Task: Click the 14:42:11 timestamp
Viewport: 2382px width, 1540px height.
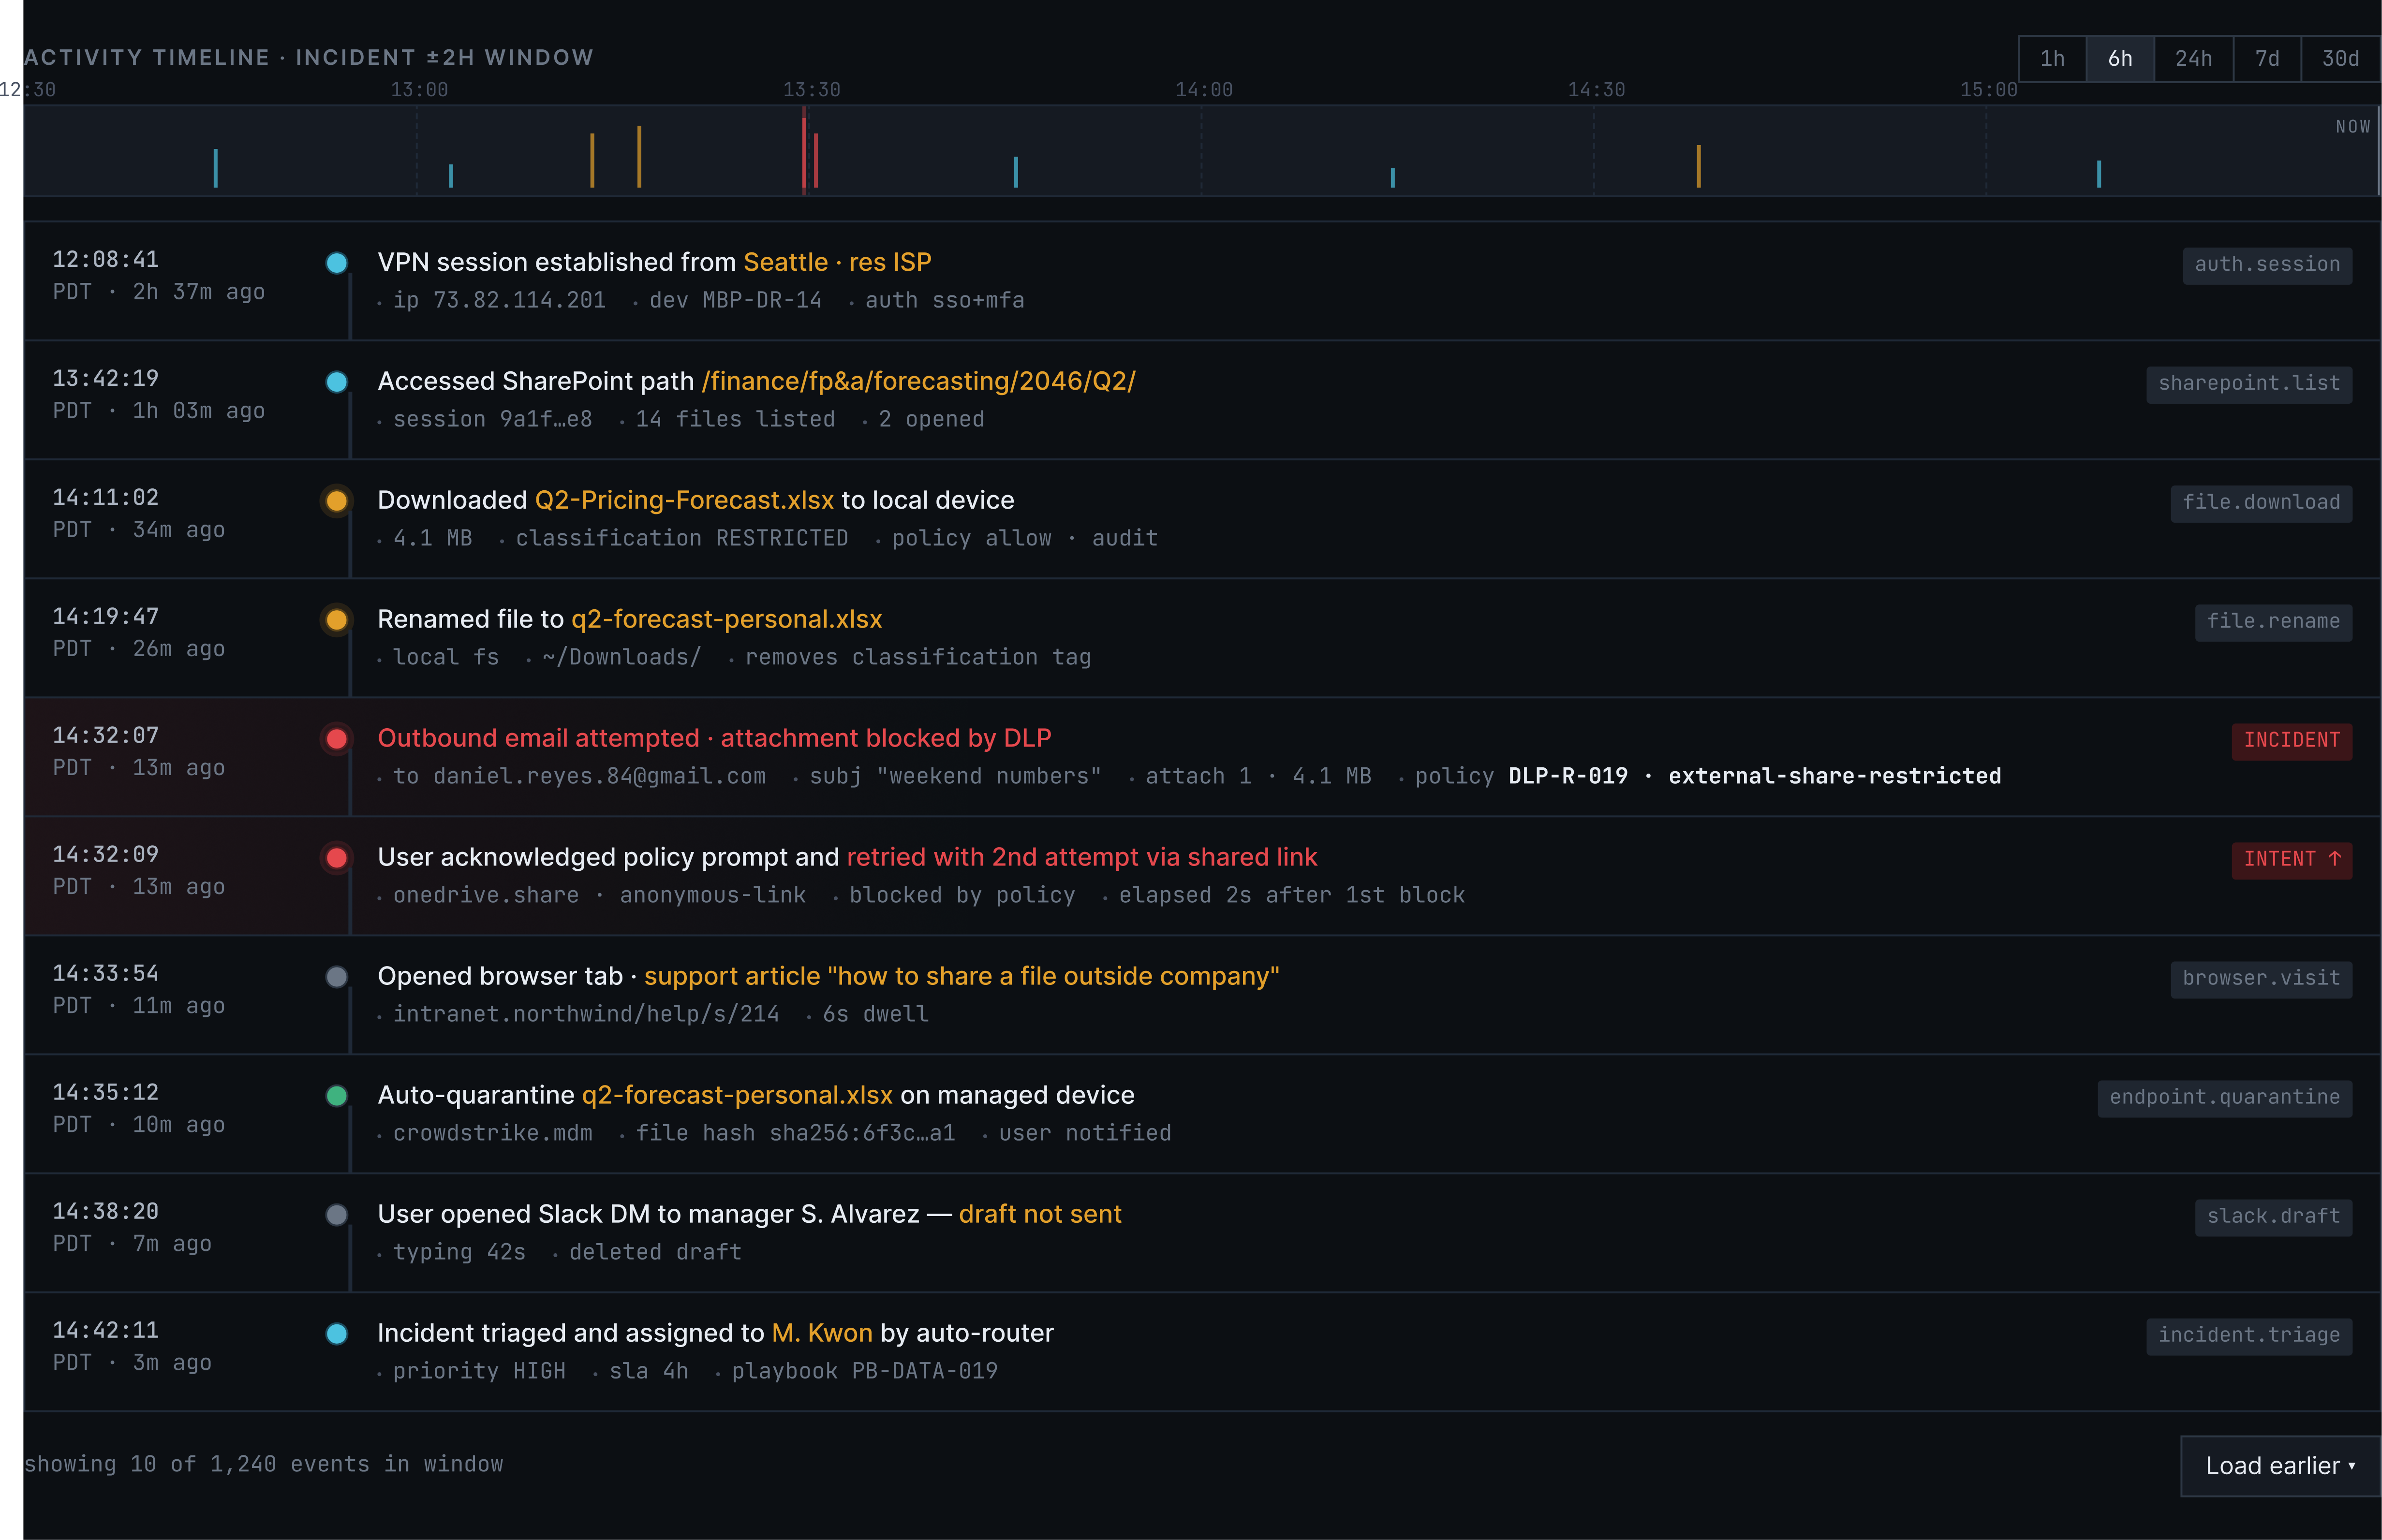Action: point(105,1331)
